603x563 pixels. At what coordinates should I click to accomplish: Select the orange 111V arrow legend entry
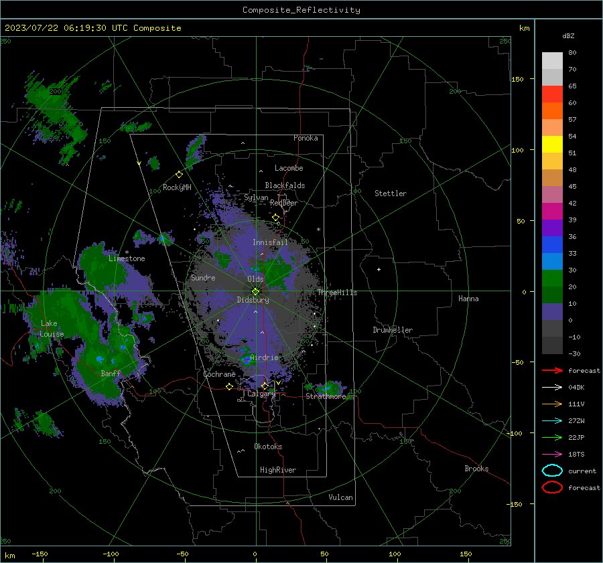552,404
